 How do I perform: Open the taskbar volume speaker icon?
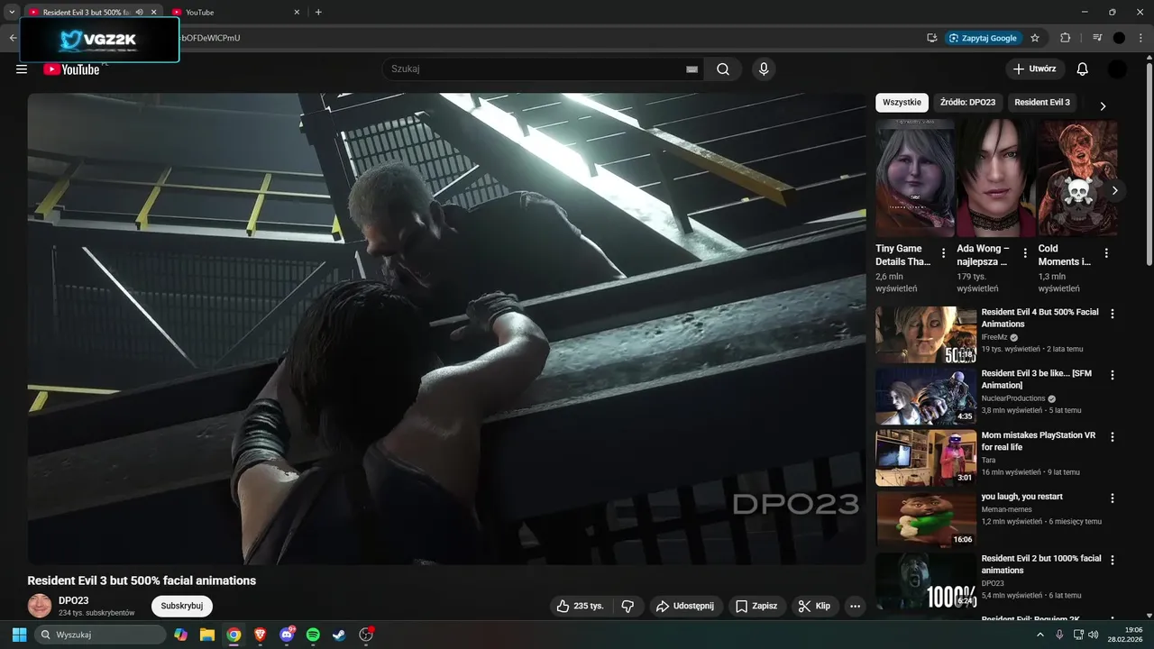tap(1093, 635)
